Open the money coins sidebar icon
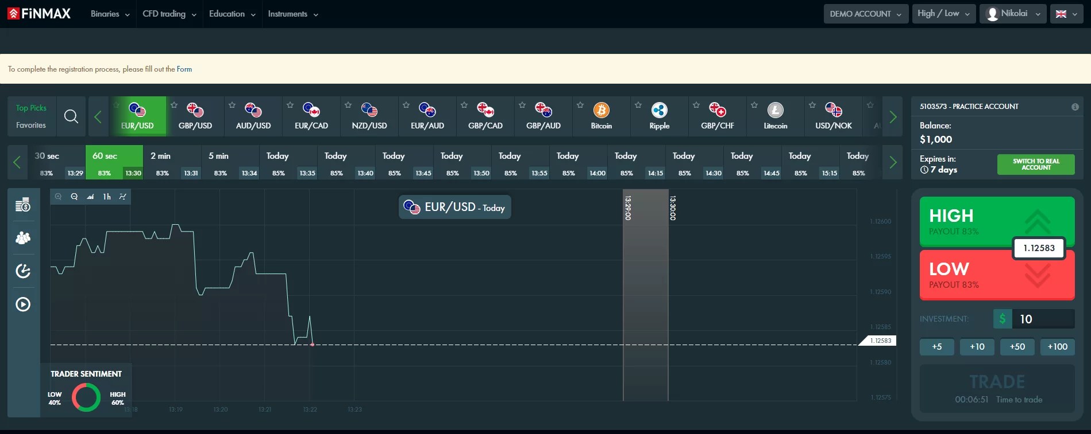 23,205
